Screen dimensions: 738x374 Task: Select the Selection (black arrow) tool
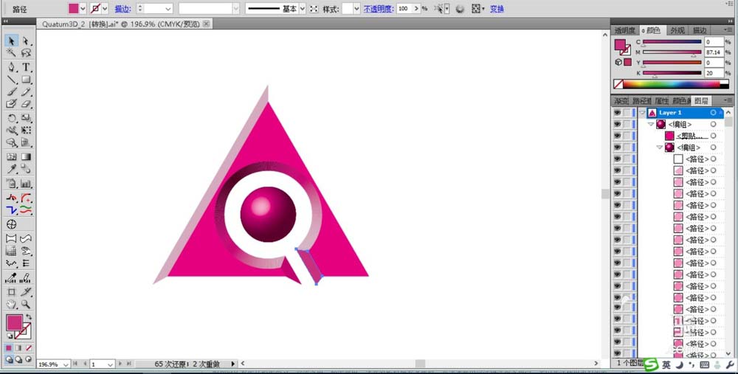(x=12, y=41)
